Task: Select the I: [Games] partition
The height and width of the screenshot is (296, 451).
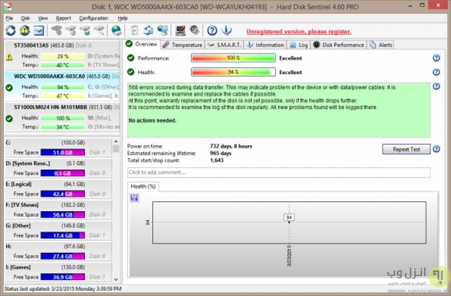Action: pyautogui.click(x=59, y=272)
